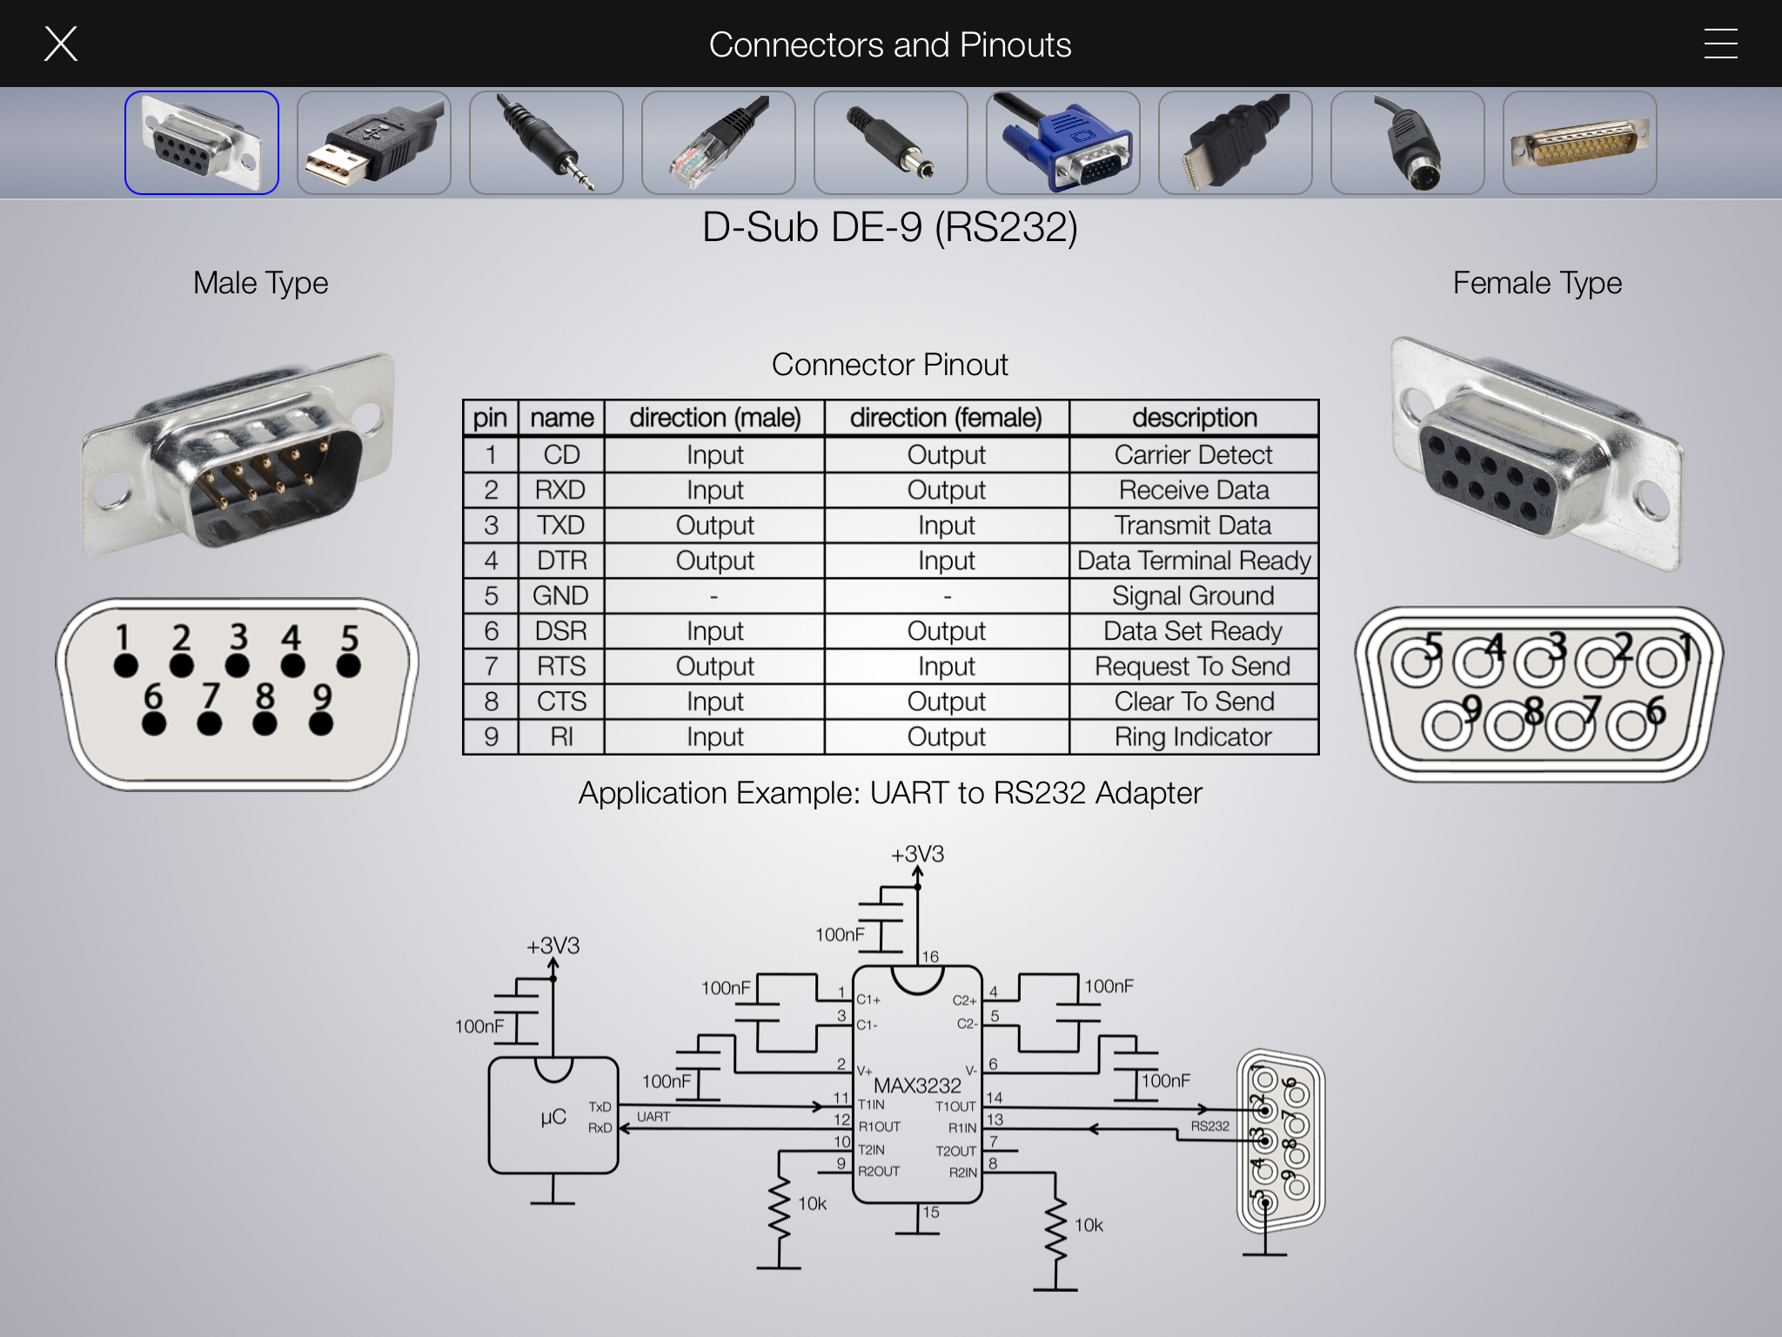Open the round mini-DIN connector pinout

point(1408,143)
